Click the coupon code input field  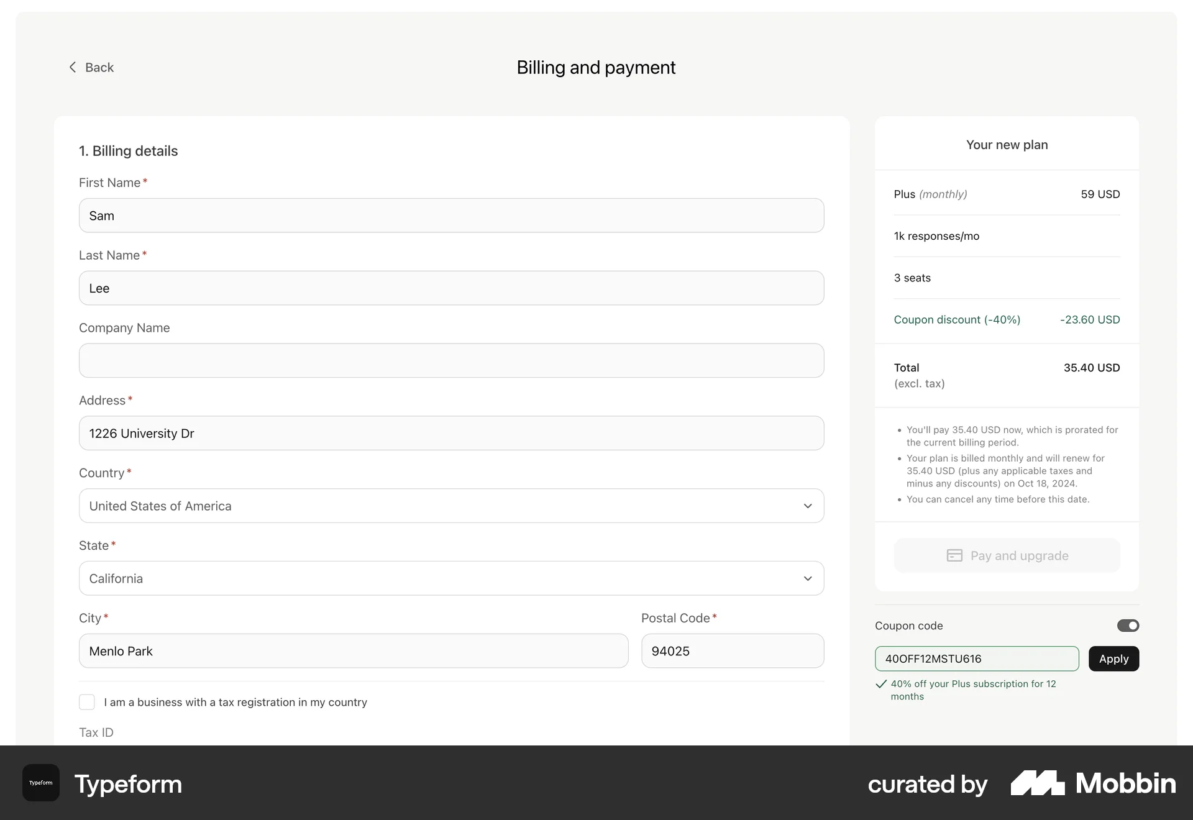pos(976,658)
